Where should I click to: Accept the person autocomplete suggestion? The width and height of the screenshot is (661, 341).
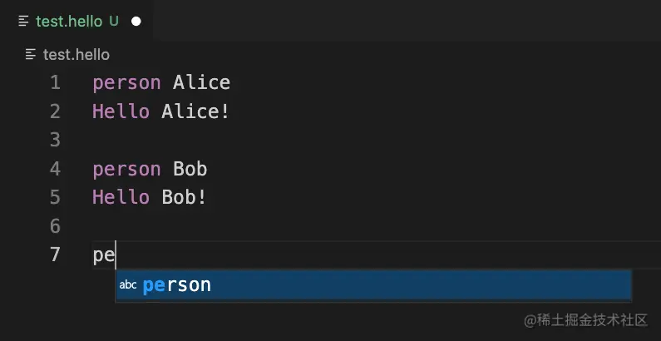coord(373,285)
